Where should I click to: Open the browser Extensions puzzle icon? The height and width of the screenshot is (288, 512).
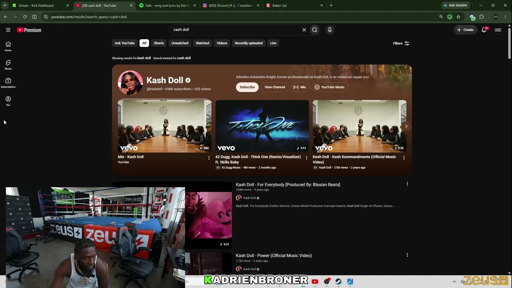(482, 17)
